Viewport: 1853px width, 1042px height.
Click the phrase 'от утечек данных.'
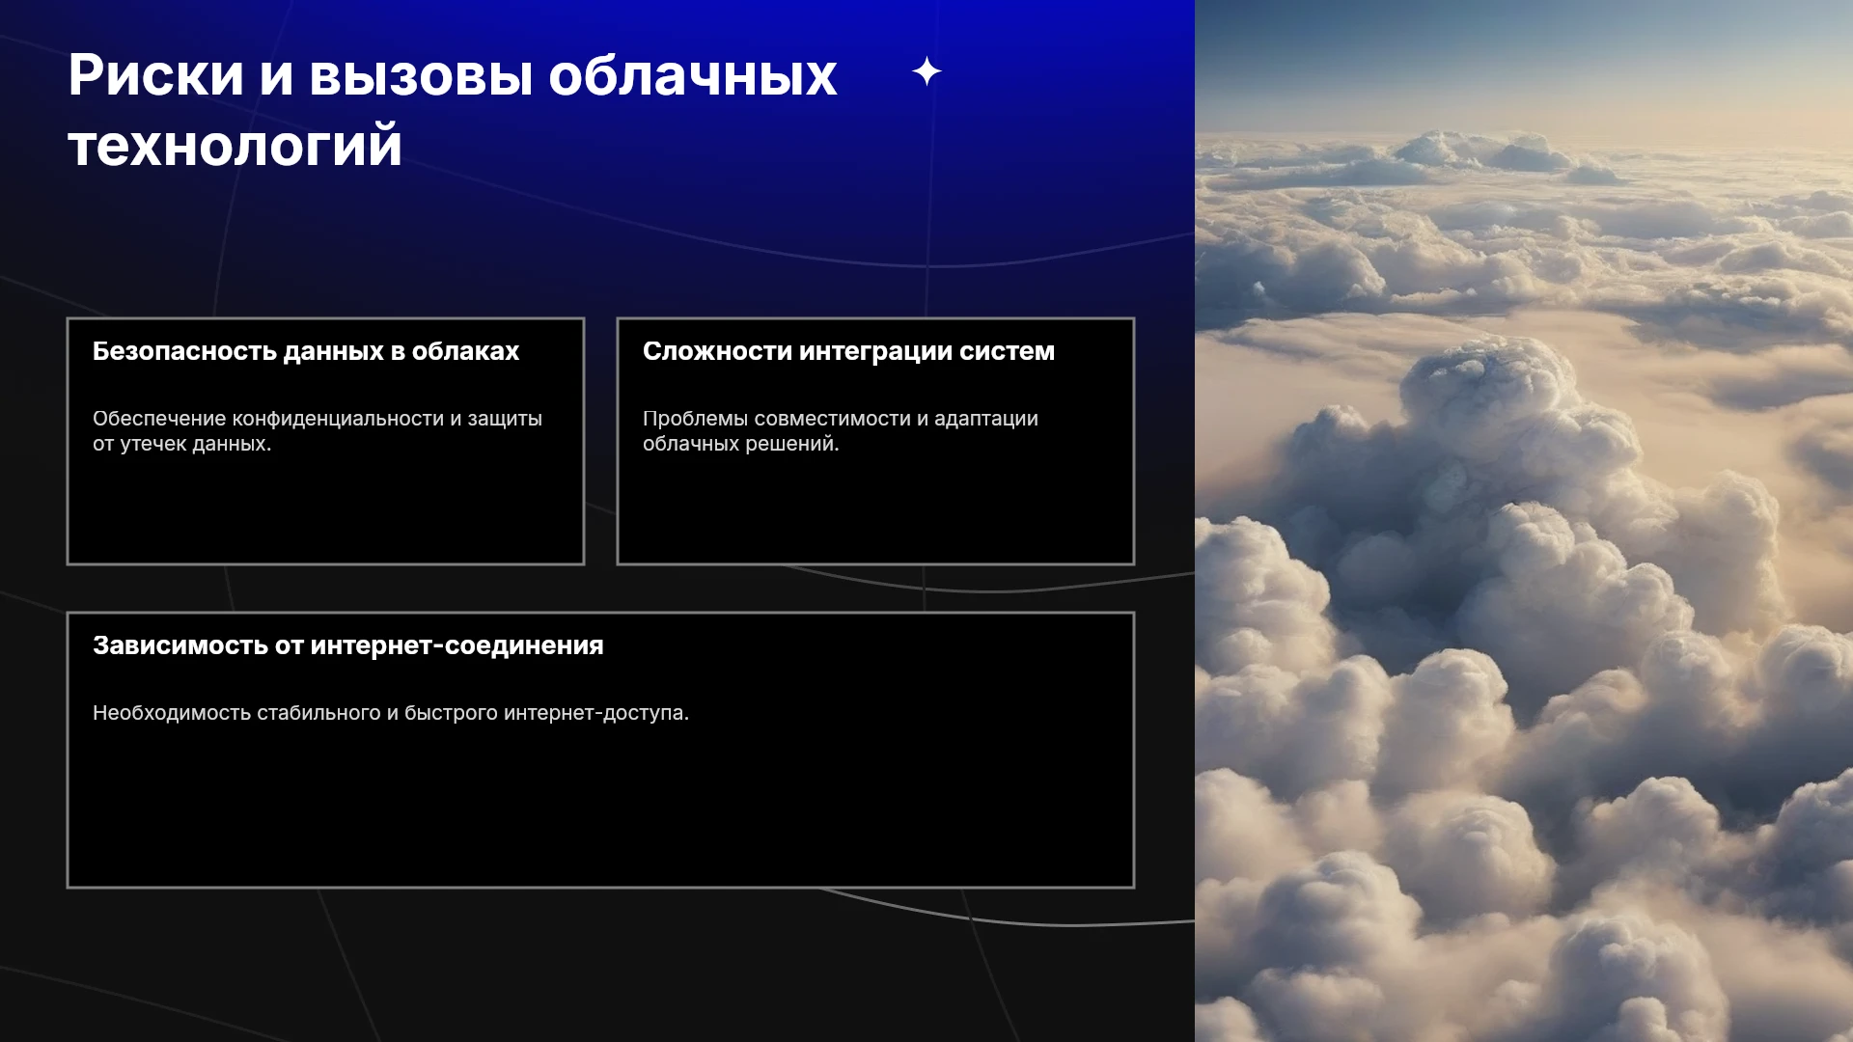pyautogui.click(x=182, y=444)
